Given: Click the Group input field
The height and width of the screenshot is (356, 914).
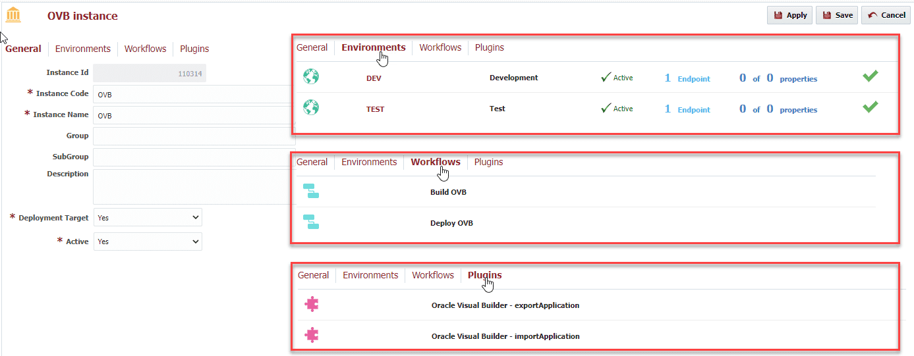Looking at the screenshot, I should 194,136.
